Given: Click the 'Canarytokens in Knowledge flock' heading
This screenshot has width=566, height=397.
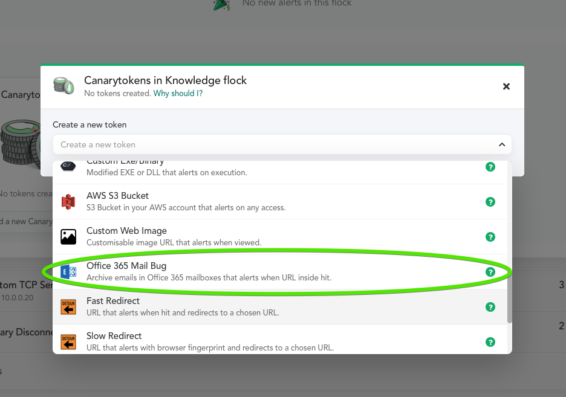Looking at the screenshot, I should pos(165,80).
